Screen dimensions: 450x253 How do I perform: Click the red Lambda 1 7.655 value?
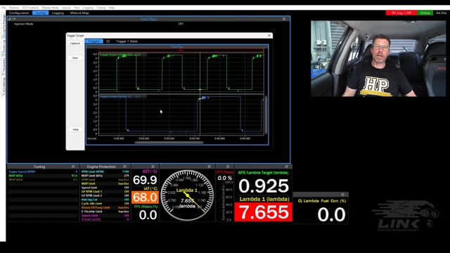pyautogui.click(x=264, y=212)
